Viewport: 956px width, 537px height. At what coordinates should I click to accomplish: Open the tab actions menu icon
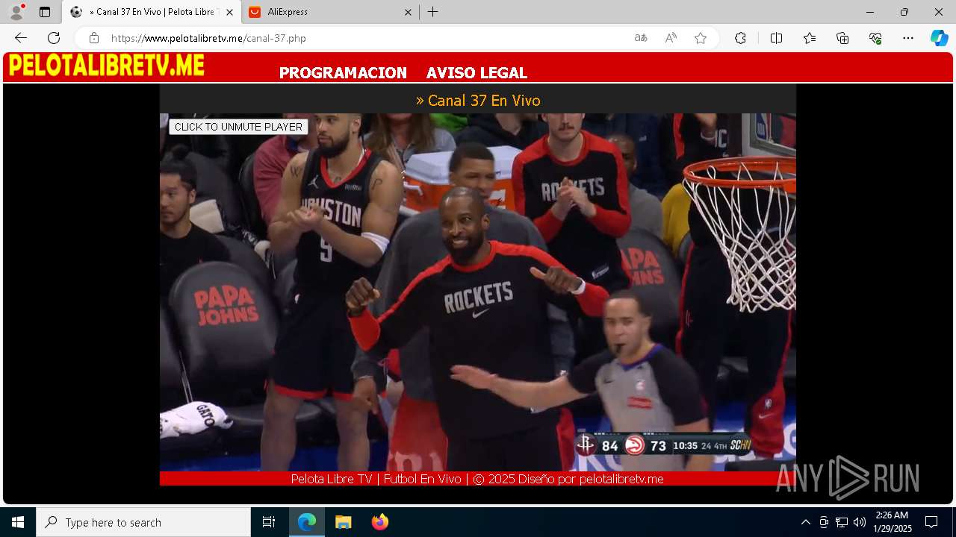[x=45, y=12]
